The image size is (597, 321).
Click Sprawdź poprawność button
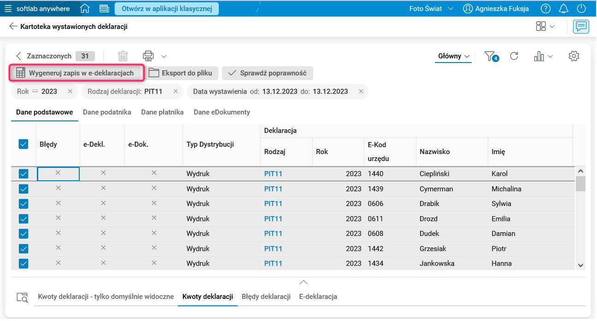pos(268,73)
